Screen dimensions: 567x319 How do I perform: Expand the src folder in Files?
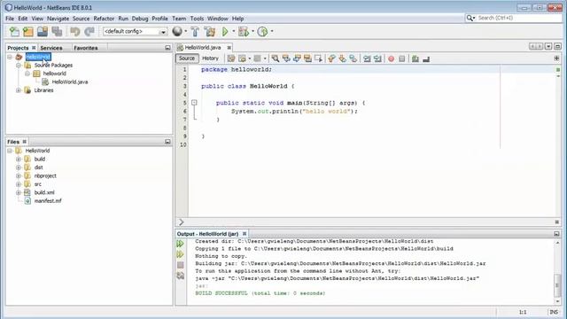(x=19, y=184)
